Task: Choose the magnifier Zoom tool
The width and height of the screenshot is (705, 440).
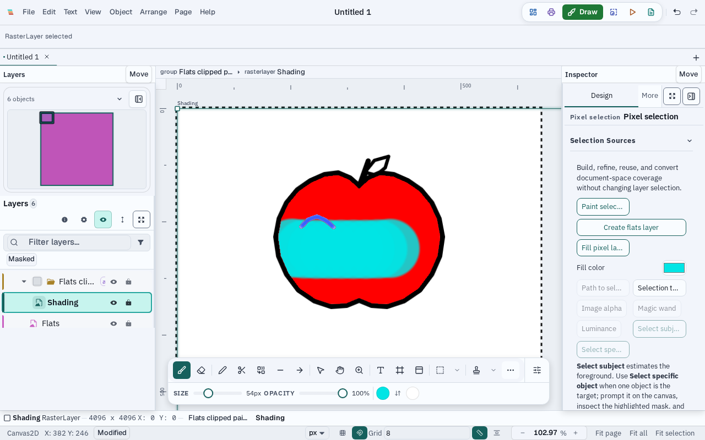Action: tap(359, 370)
